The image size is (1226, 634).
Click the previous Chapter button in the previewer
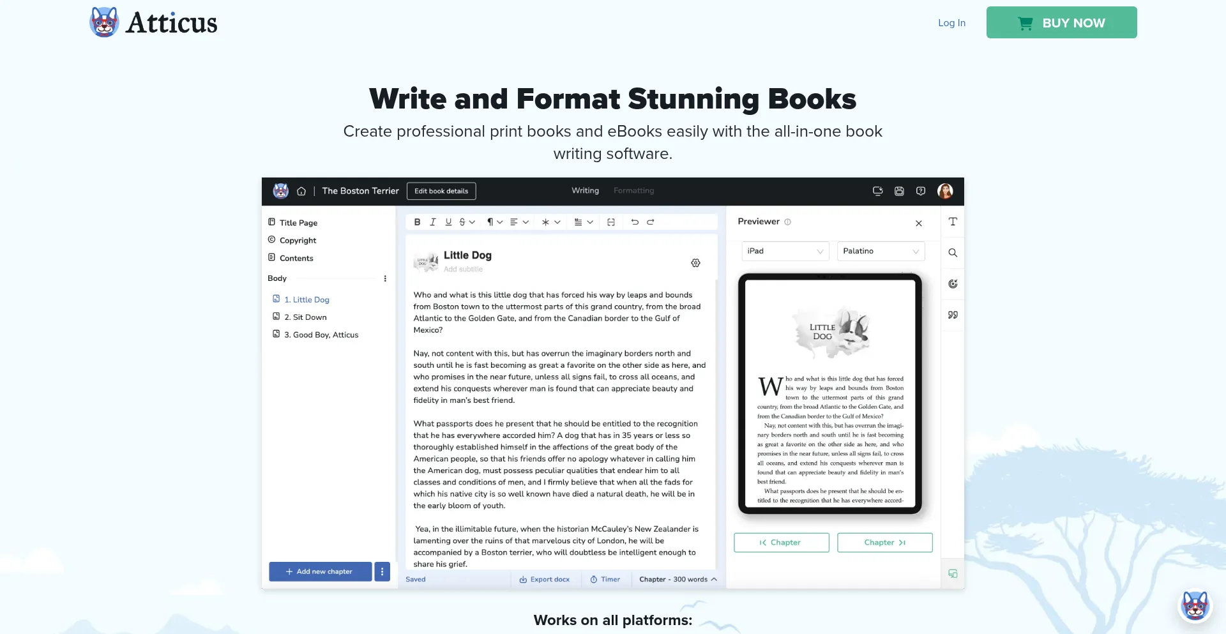coord(782,543)
